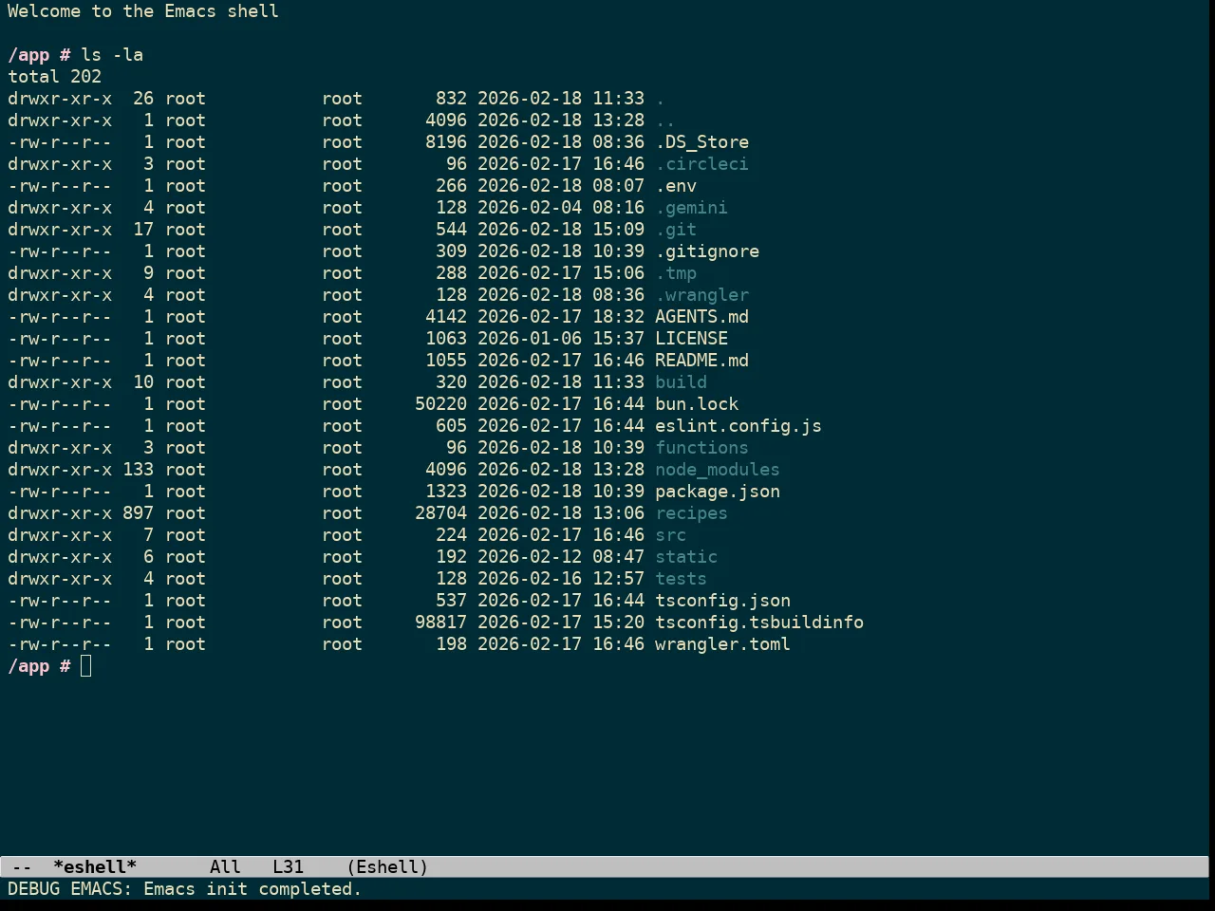Click the All position indicator in mode line

click(x=225, y=867)
